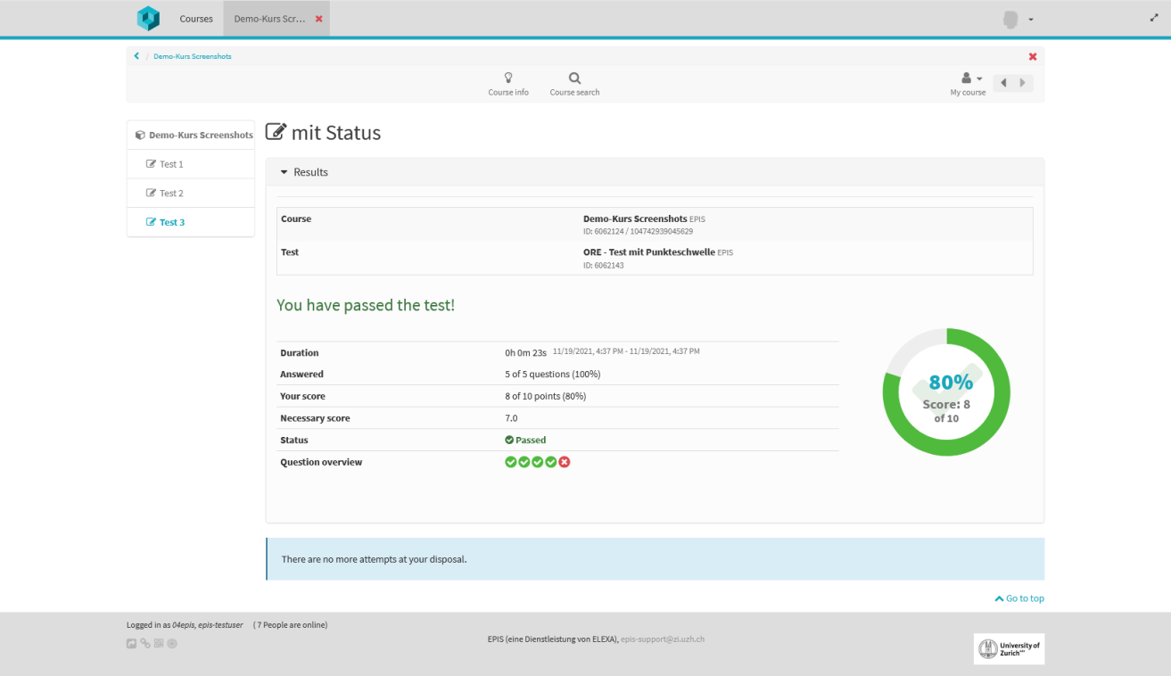This screenshot has width=1171, height=676.
Task: Go to previous course element arrow
Action: (1003, 83)
